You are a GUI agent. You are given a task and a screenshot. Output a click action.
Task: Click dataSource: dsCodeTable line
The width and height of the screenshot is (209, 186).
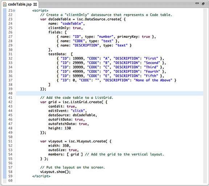[x=73, y=115]
